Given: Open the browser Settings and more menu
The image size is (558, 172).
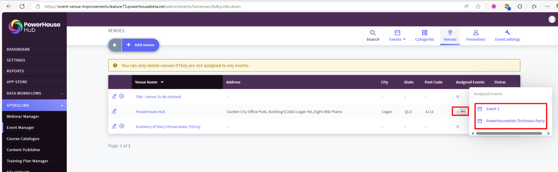Looking at the screenshot, I should click(547, 6).
